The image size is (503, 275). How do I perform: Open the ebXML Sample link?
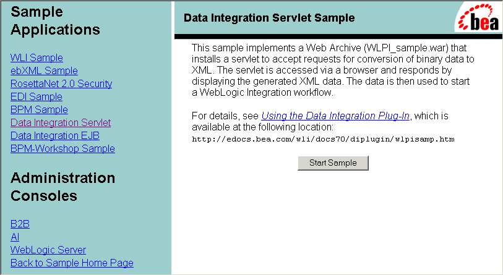[x=44, y=70]
